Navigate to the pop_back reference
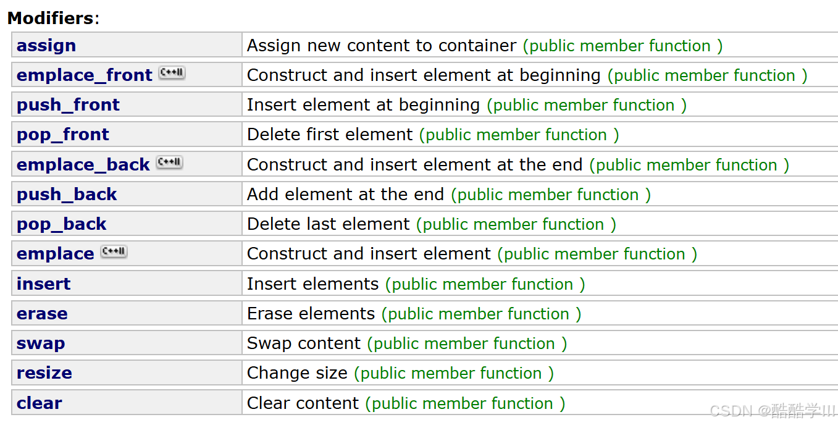 61,224
